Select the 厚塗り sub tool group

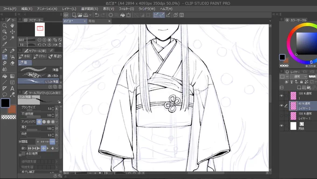click(55, 56)
